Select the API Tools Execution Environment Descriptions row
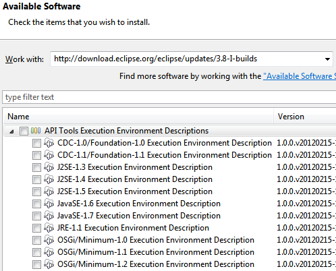This screenshot has width=336, height=271. pos(170,131)
